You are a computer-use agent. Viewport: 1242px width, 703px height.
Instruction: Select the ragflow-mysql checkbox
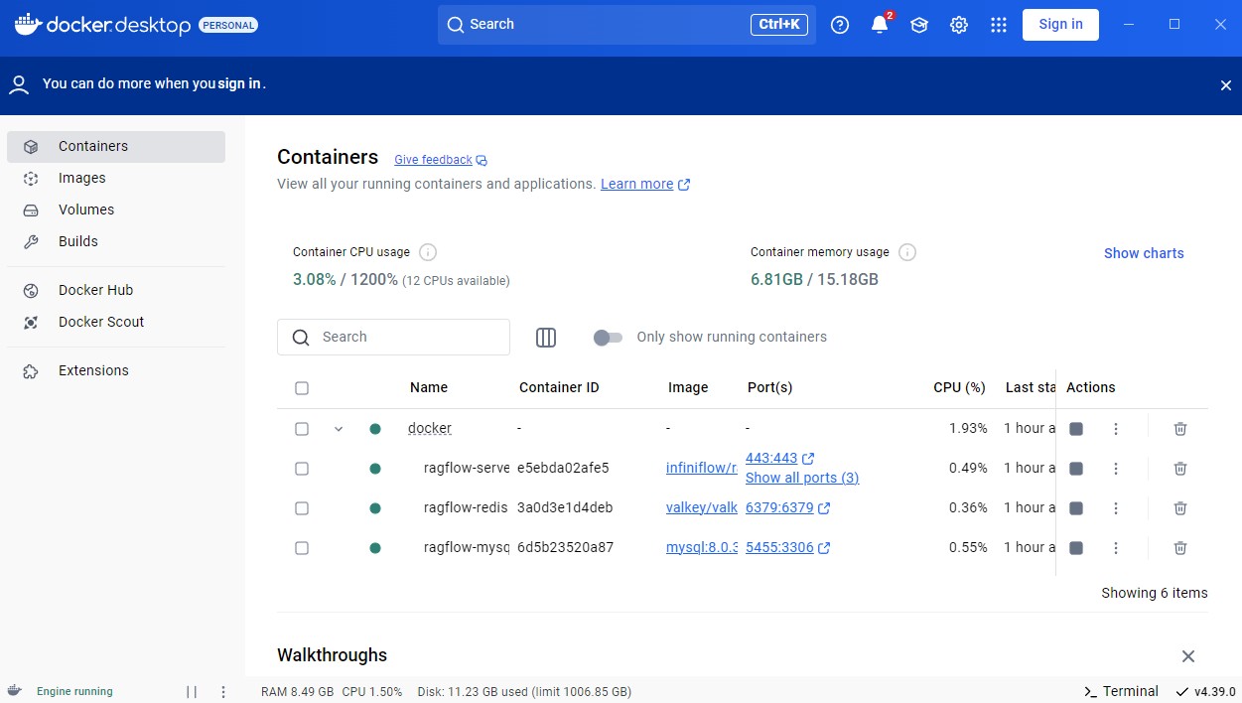302,548
